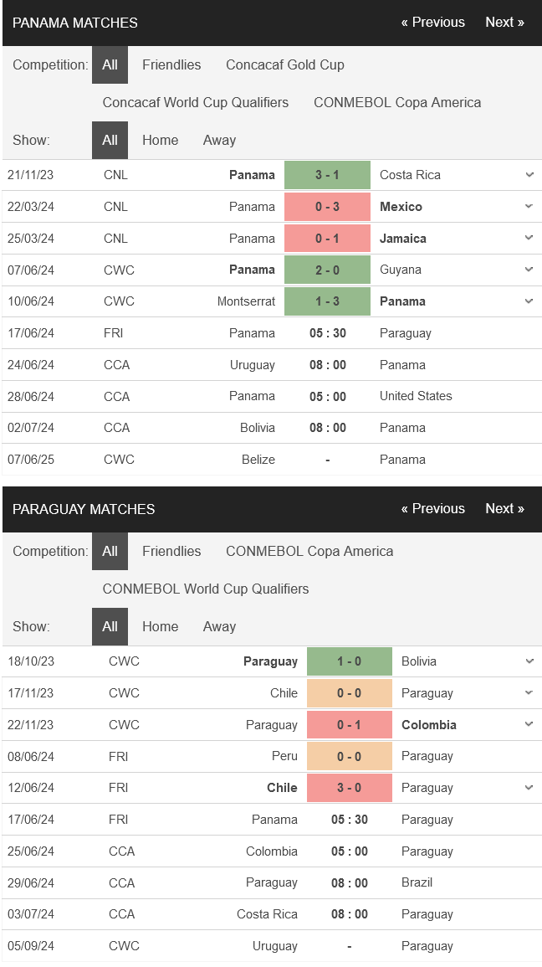Select CONMEBOL World Cup Qualifiers filter
The image size is (542, 967).
205,589
